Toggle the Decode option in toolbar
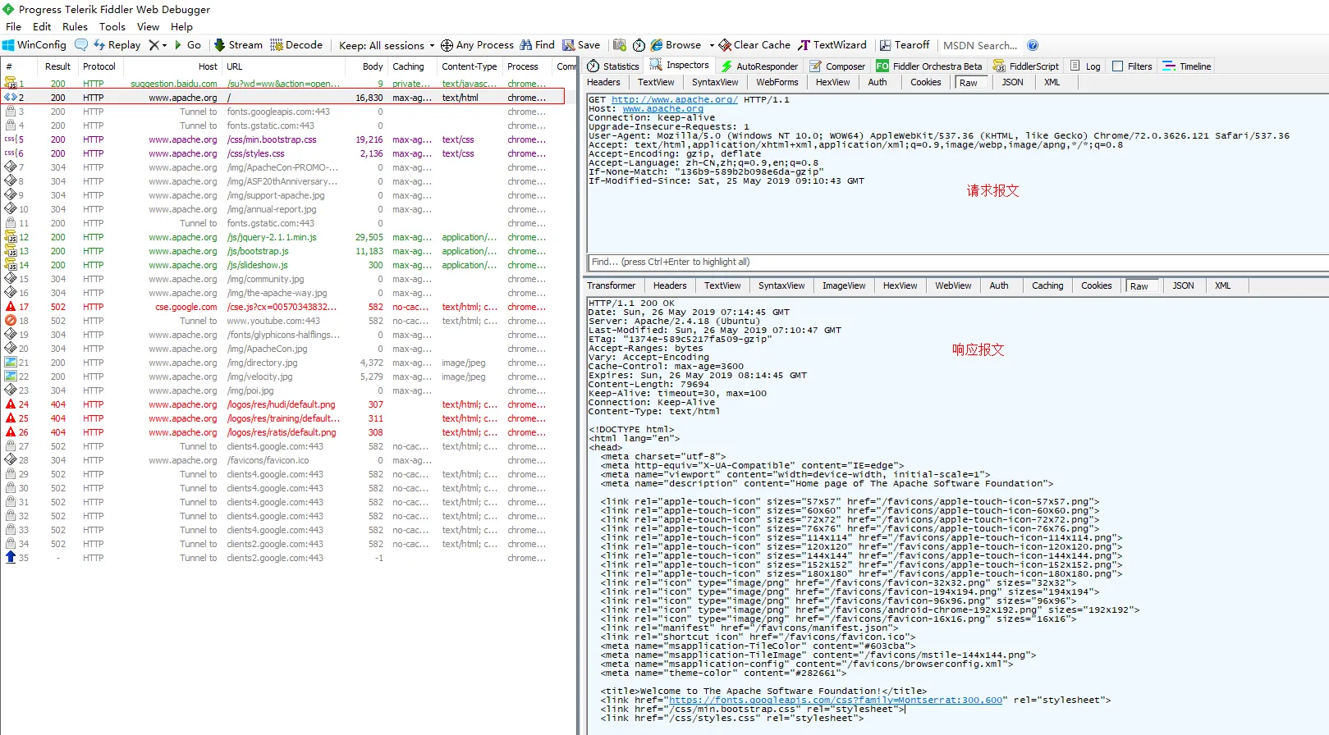 coord(296,45)
